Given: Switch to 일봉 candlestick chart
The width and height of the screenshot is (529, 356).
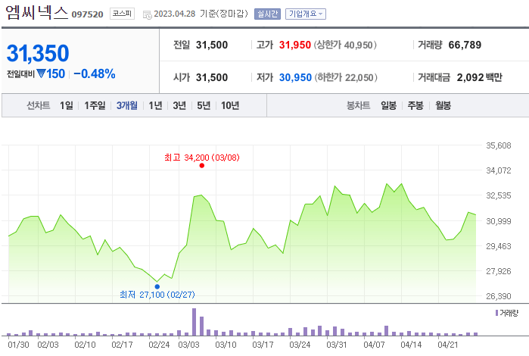Looking at the screenshot, I should (x=389, y=105).
